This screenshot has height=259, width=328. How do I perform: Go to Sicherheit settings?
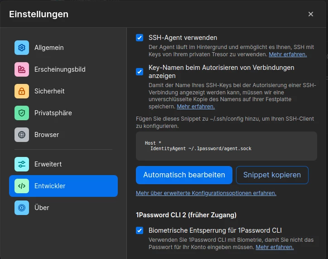tap(63, 91)
